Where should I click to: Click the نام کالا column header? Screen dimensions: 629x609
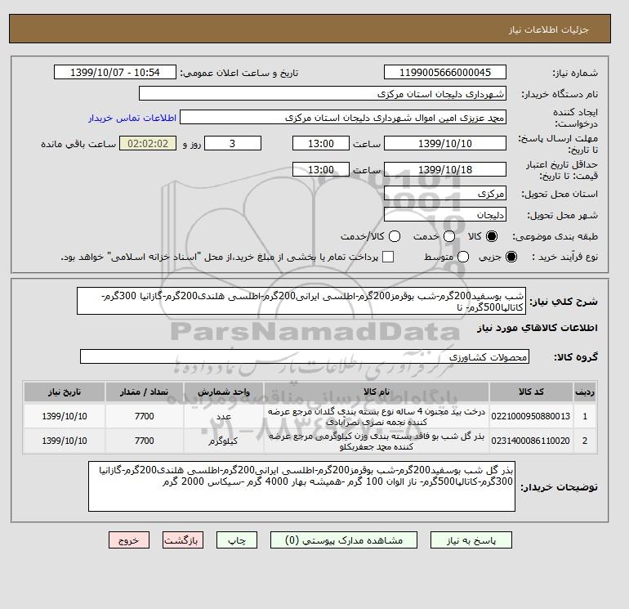(x=377, y=392)
